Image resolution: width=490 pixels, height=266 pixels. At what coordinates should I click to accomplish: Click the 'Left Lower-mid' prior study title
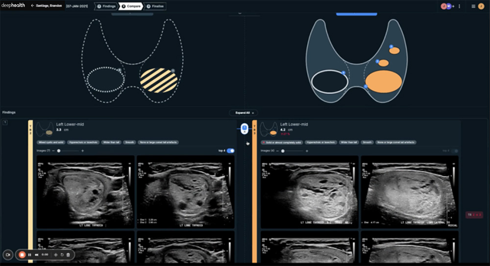(70, 124)
